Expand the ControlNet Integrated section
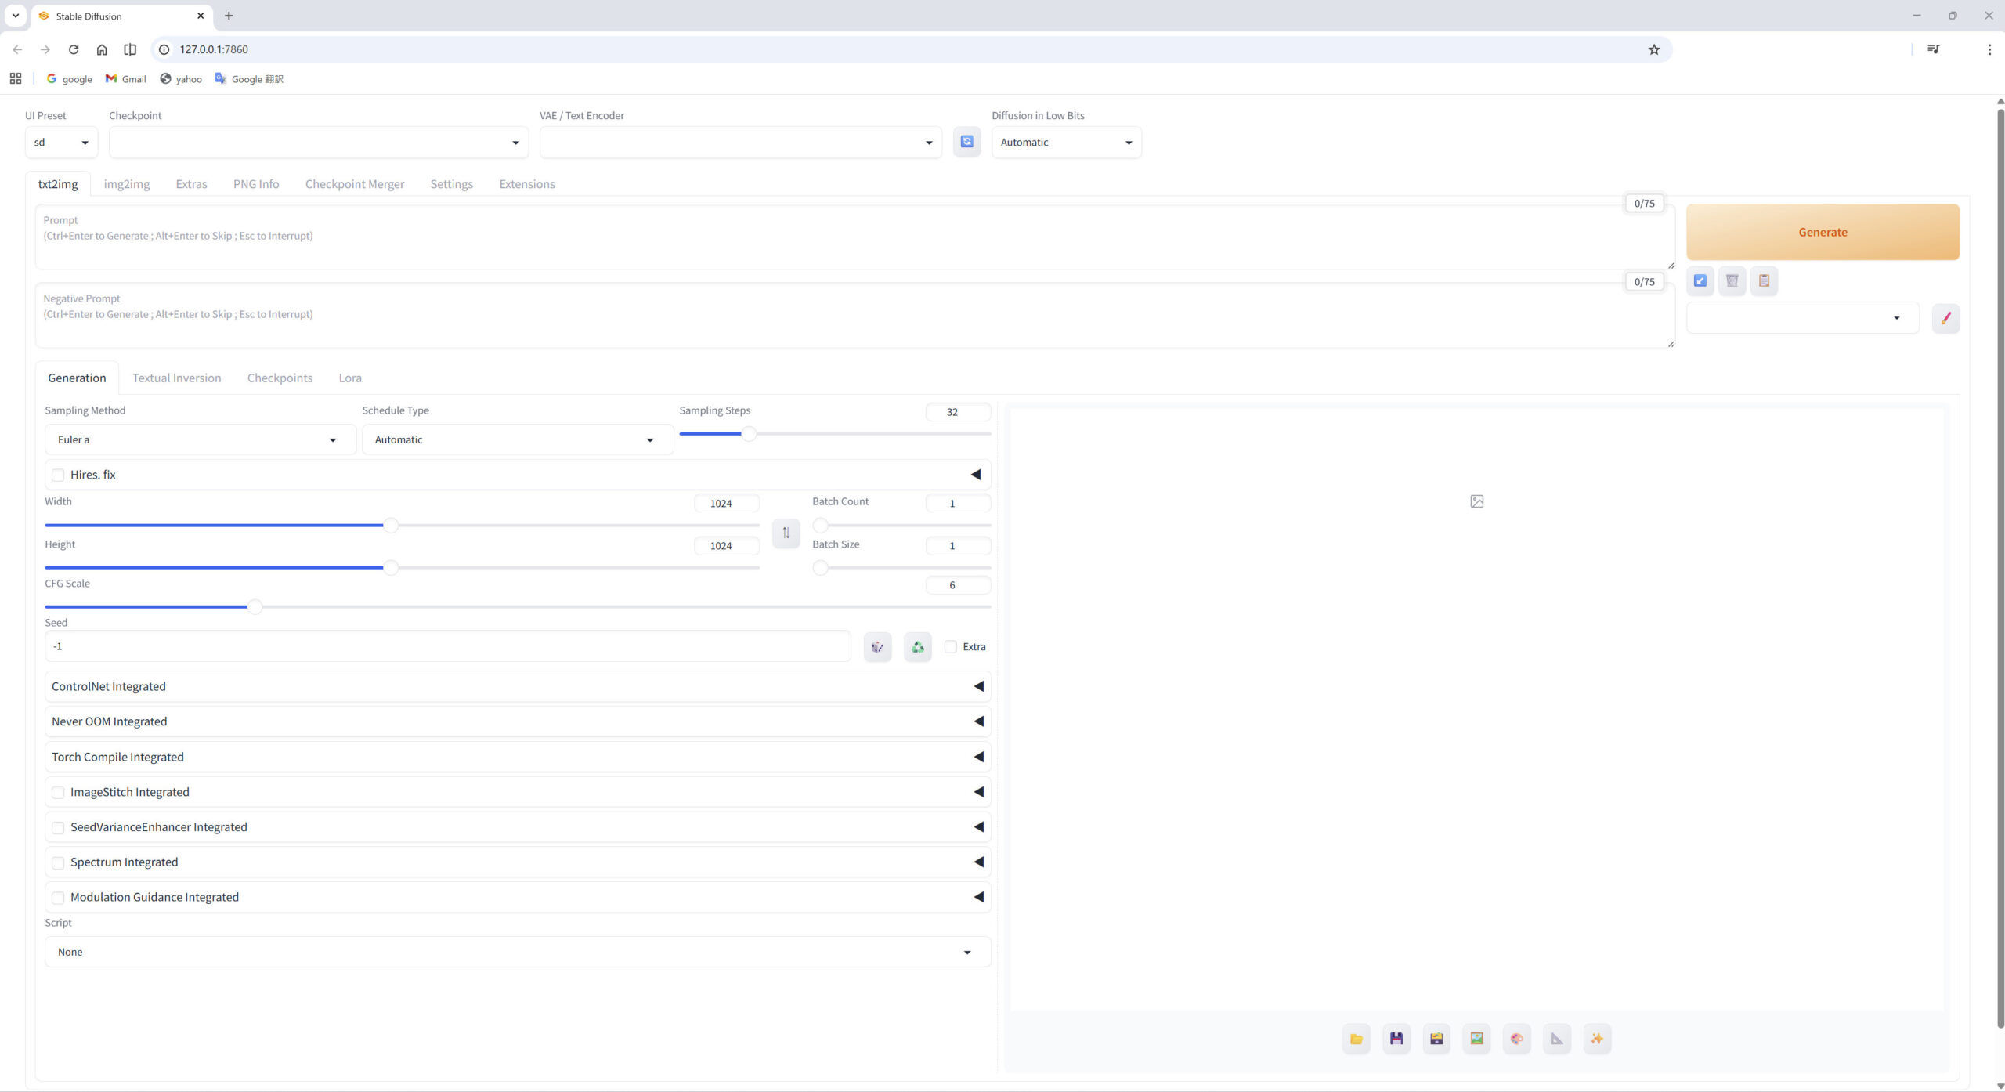 (517, 686)
